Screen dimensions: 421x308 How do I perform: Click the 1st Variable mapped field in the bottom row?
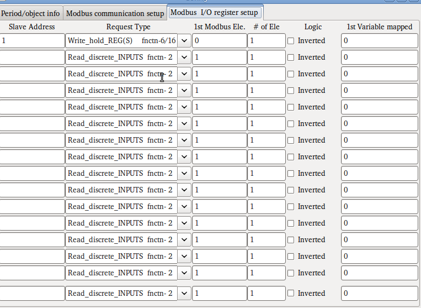click(380, 293)
